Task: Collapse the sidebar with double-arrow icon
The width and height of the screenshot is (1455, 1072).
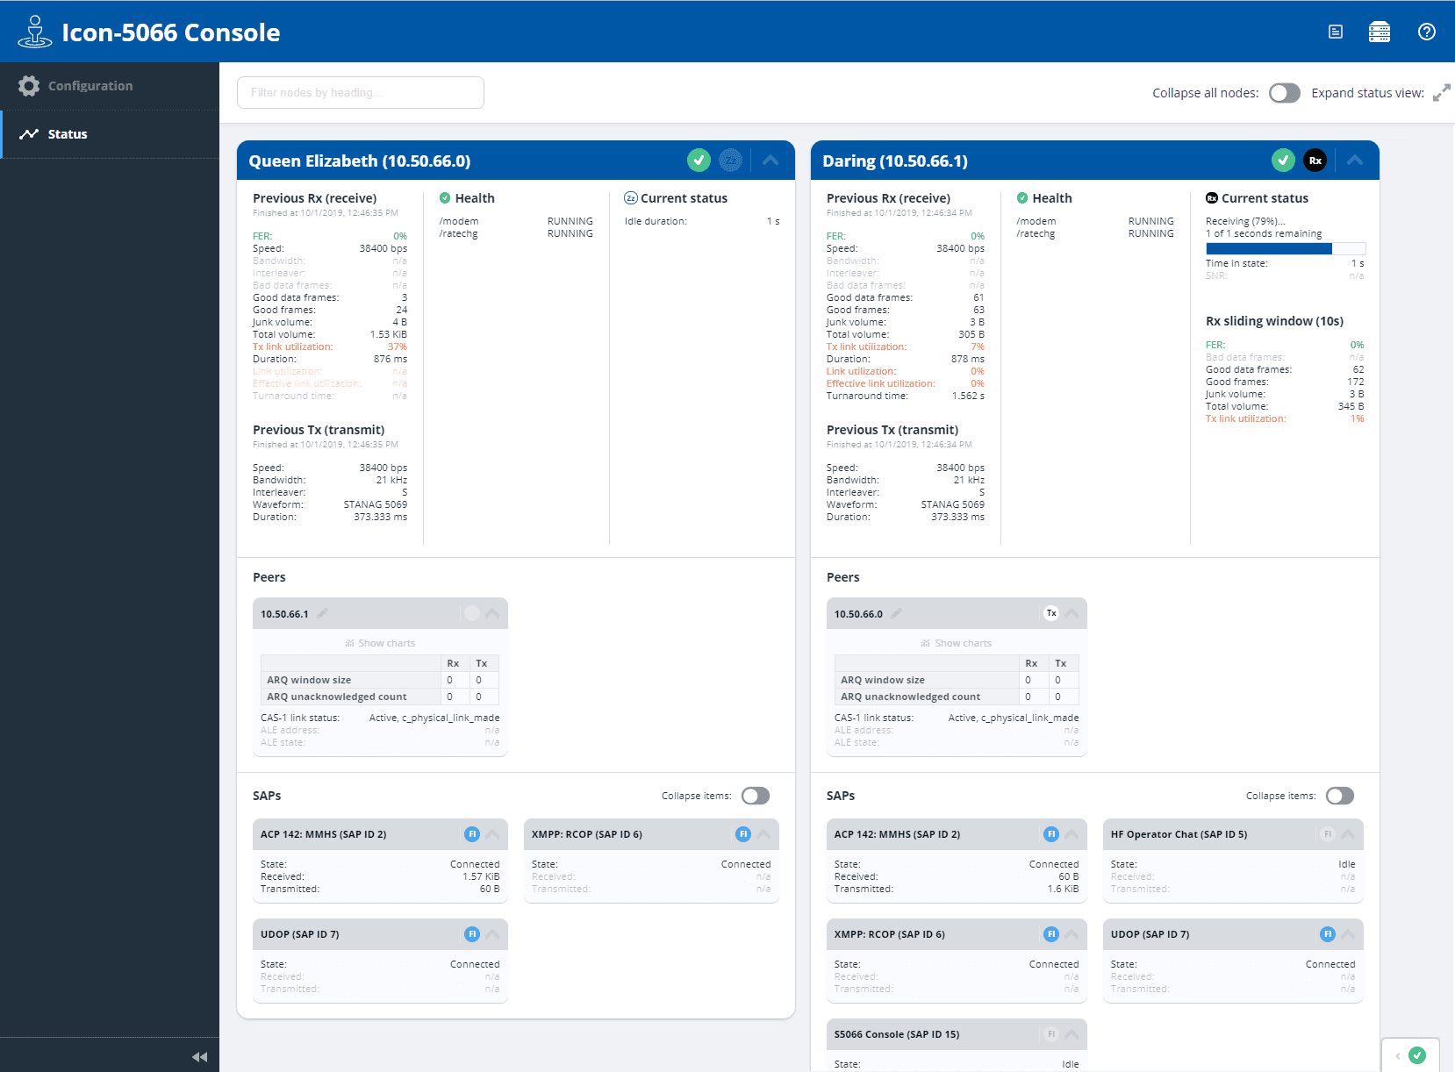Action: point(199,1057)
